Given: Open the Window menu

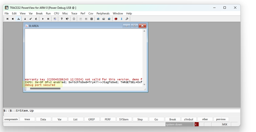Looking at the screenshot, I should tap(118, 13).
